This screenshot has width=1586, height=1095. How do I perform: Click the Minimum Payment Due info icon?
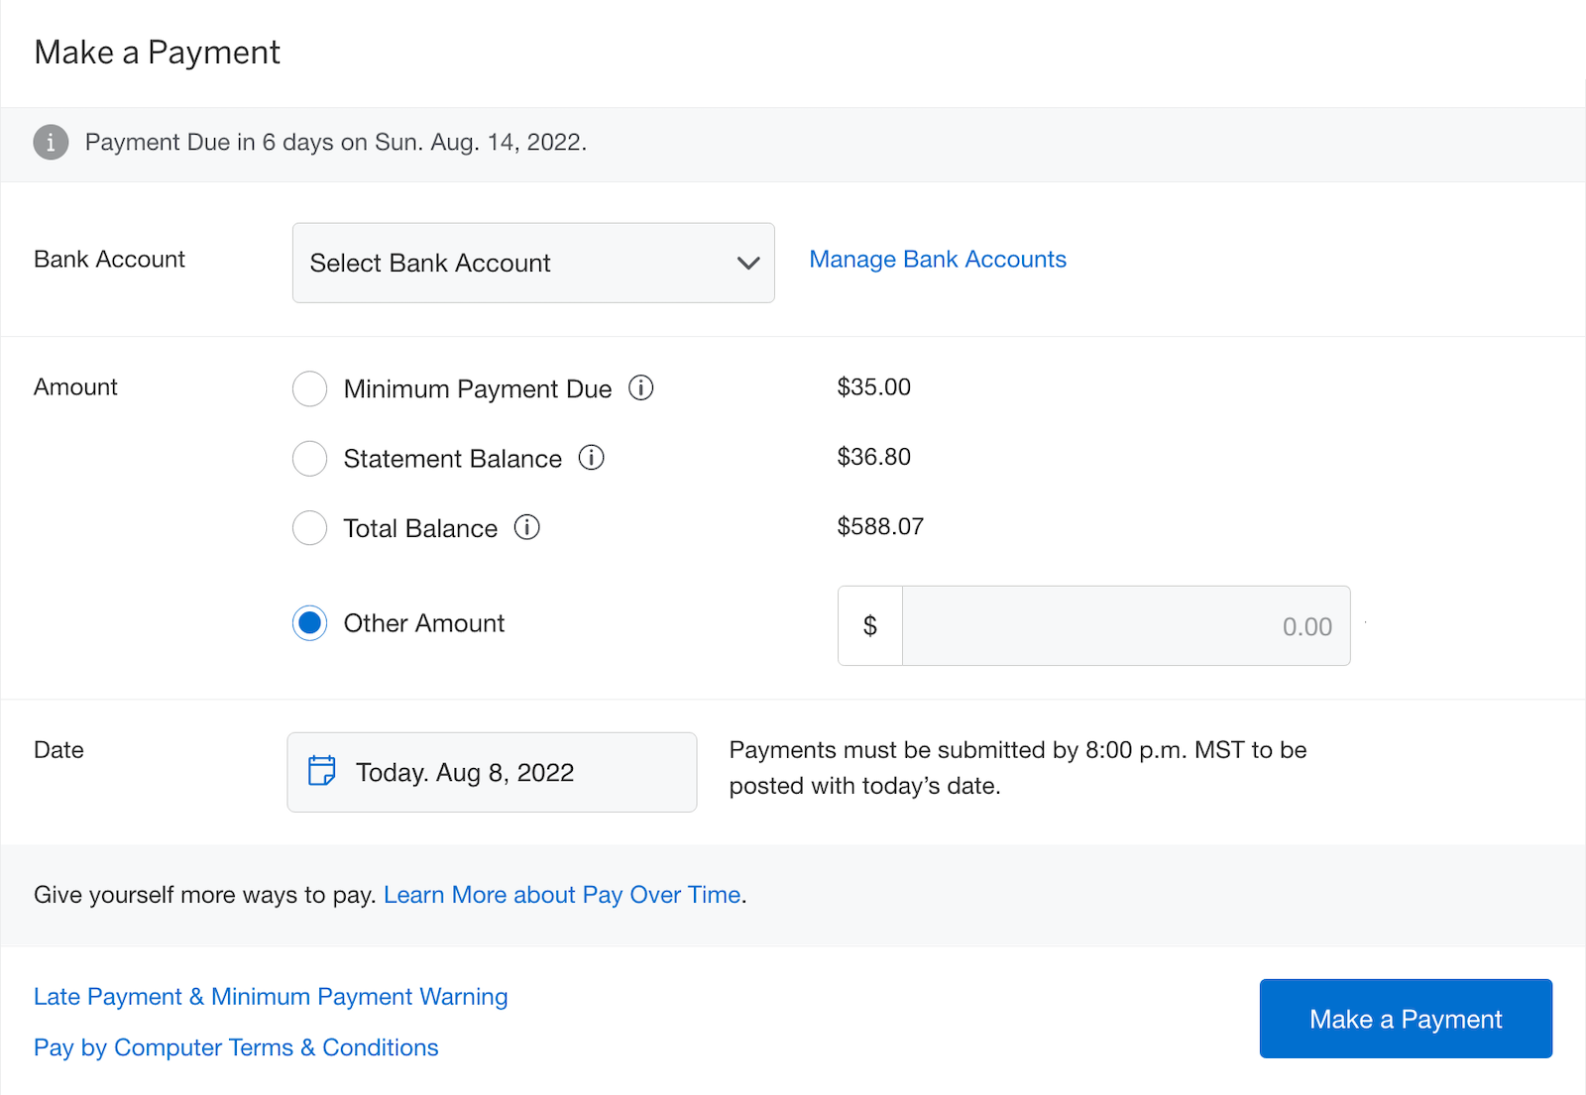point(641,388)
